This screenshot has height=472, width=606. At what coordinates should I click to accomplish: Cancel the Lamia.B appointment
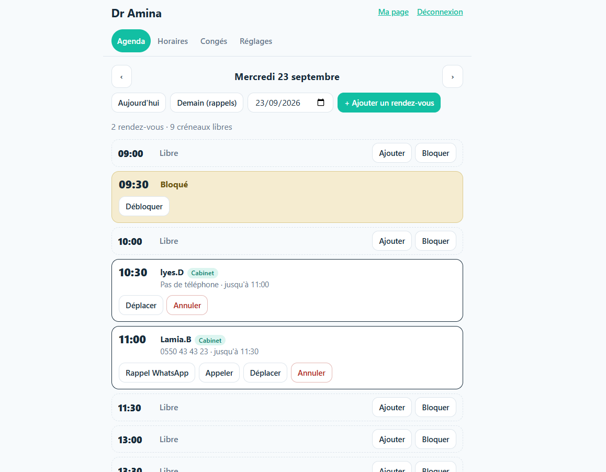pyautogui.click(x=311, y=373)
